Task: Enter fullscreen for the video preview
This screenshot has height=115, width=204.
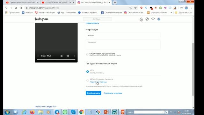Action: pos(68,56)
